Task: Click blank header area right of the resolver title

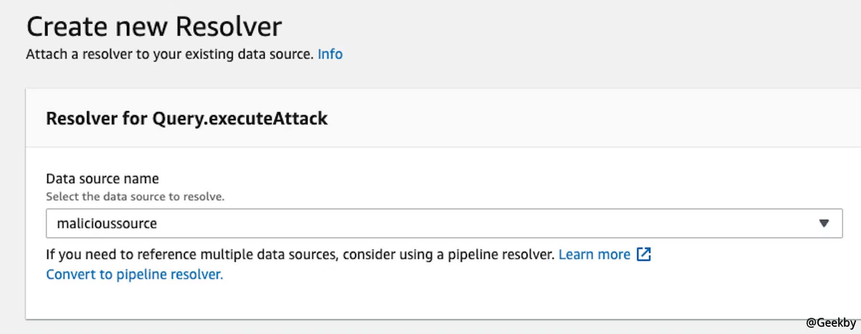Action: (577, 118)
